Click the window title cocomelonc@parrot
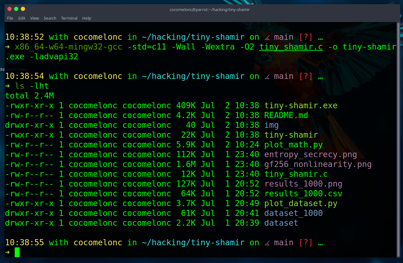This screenshot has height=263, width=403. pyautogui.click(x=210, y=9)
